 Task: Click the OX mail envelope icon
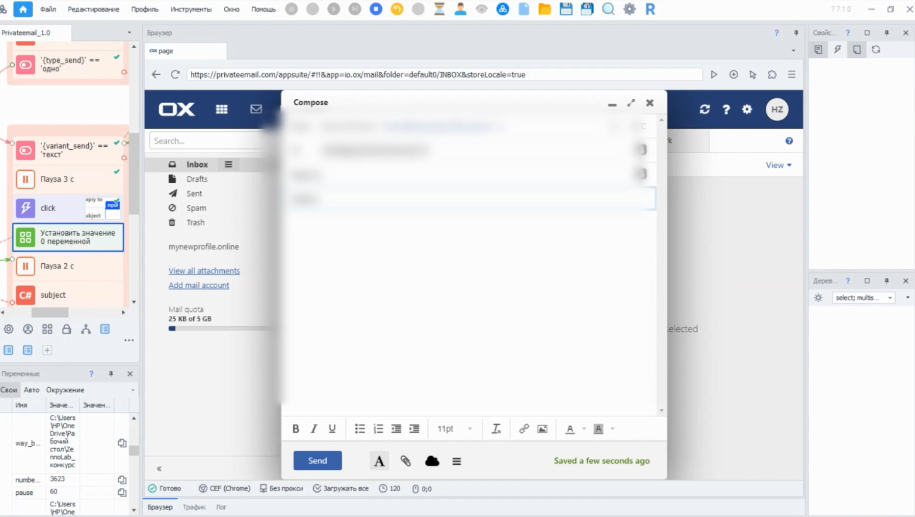tap(256, 109)
